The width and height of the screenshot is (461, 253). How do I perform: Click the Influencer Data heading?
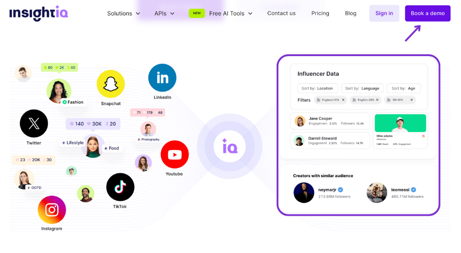[x=318, y=74]
